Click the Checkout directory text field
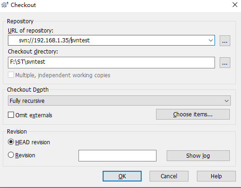 tap(111, 62)
